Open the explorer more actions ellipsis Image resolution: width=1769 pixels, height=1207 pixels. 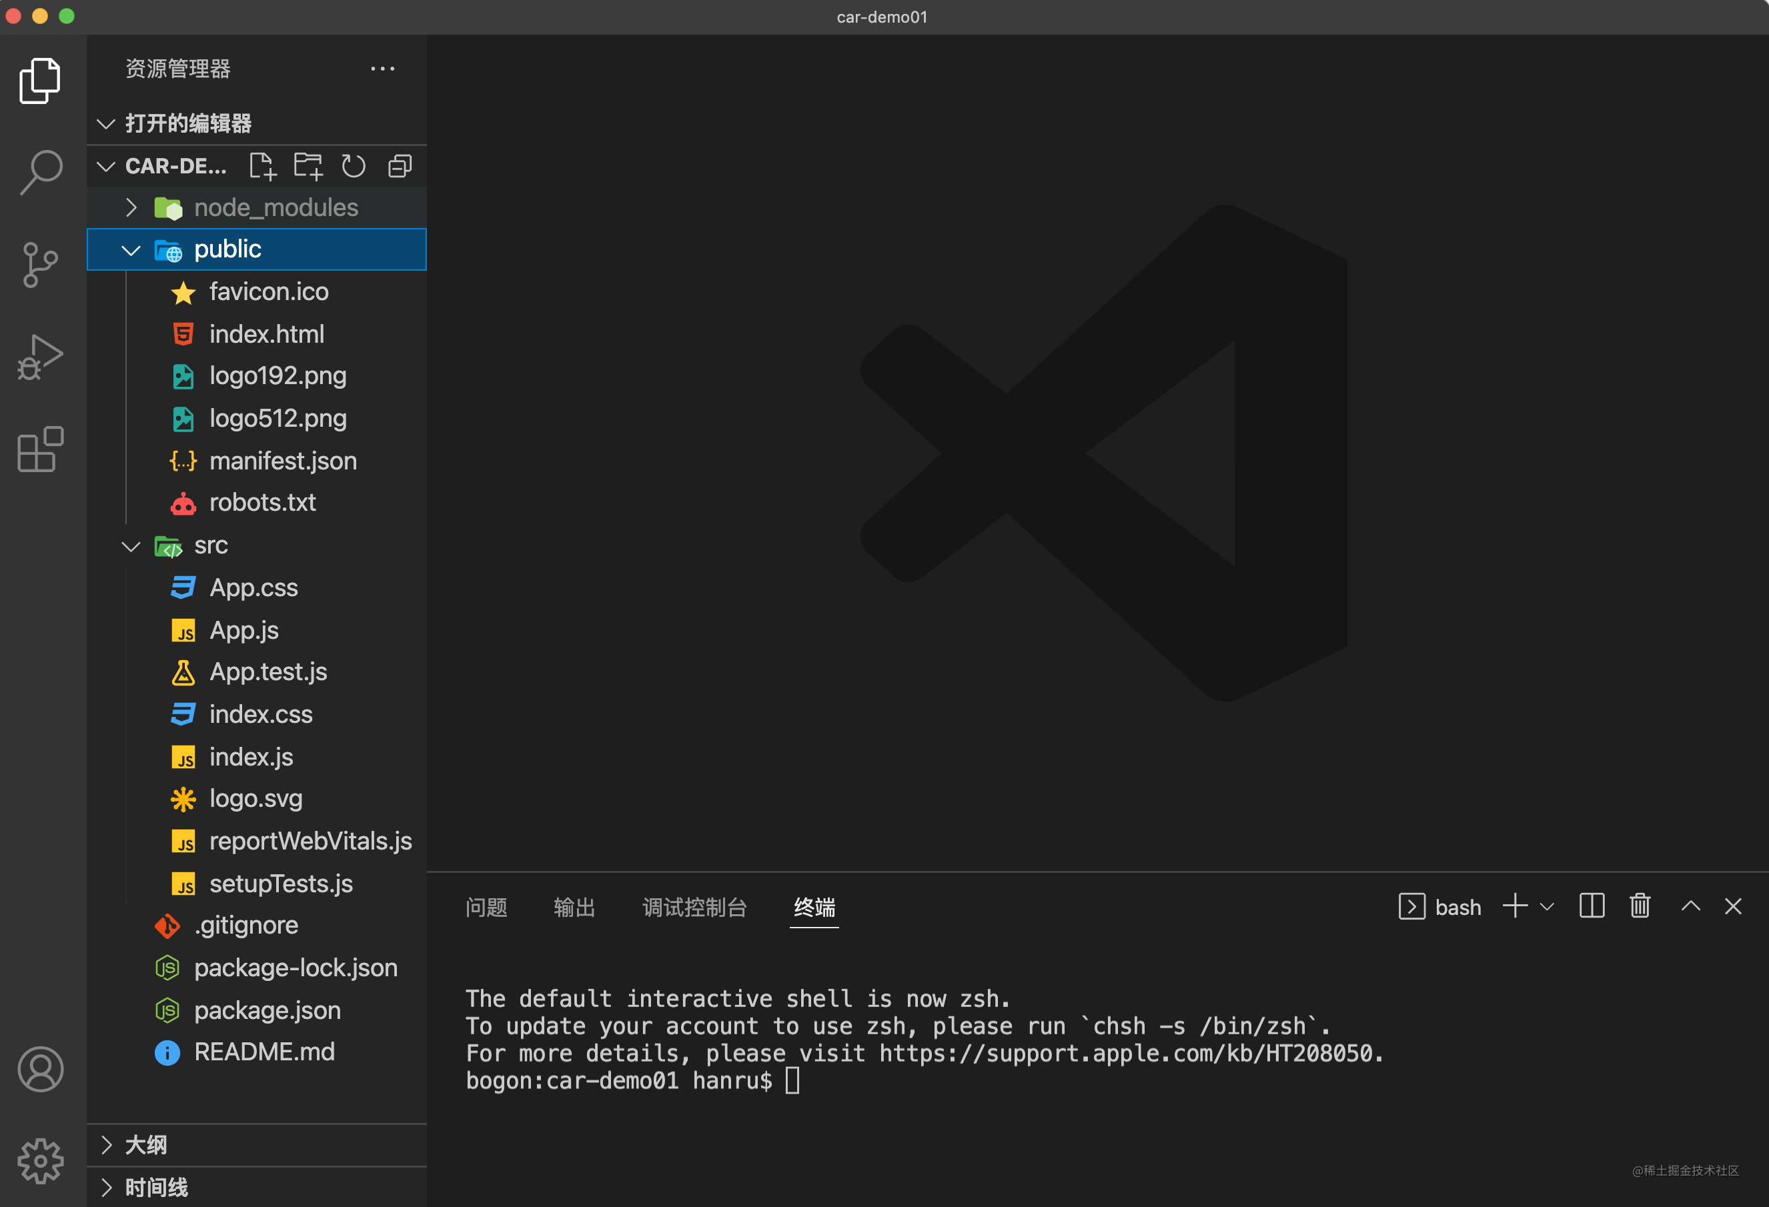[382, 69]
